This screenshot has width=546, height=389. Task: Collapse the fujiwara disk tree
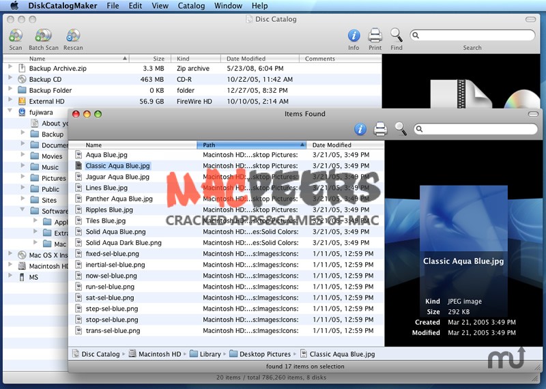click(10, 112)
